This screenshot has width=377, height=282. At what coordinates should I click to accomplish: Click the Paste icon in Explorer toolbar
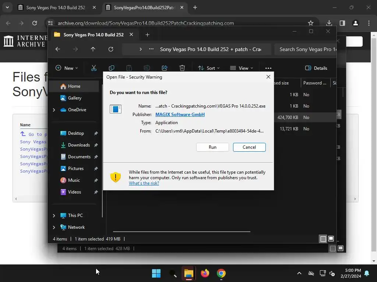129,68
